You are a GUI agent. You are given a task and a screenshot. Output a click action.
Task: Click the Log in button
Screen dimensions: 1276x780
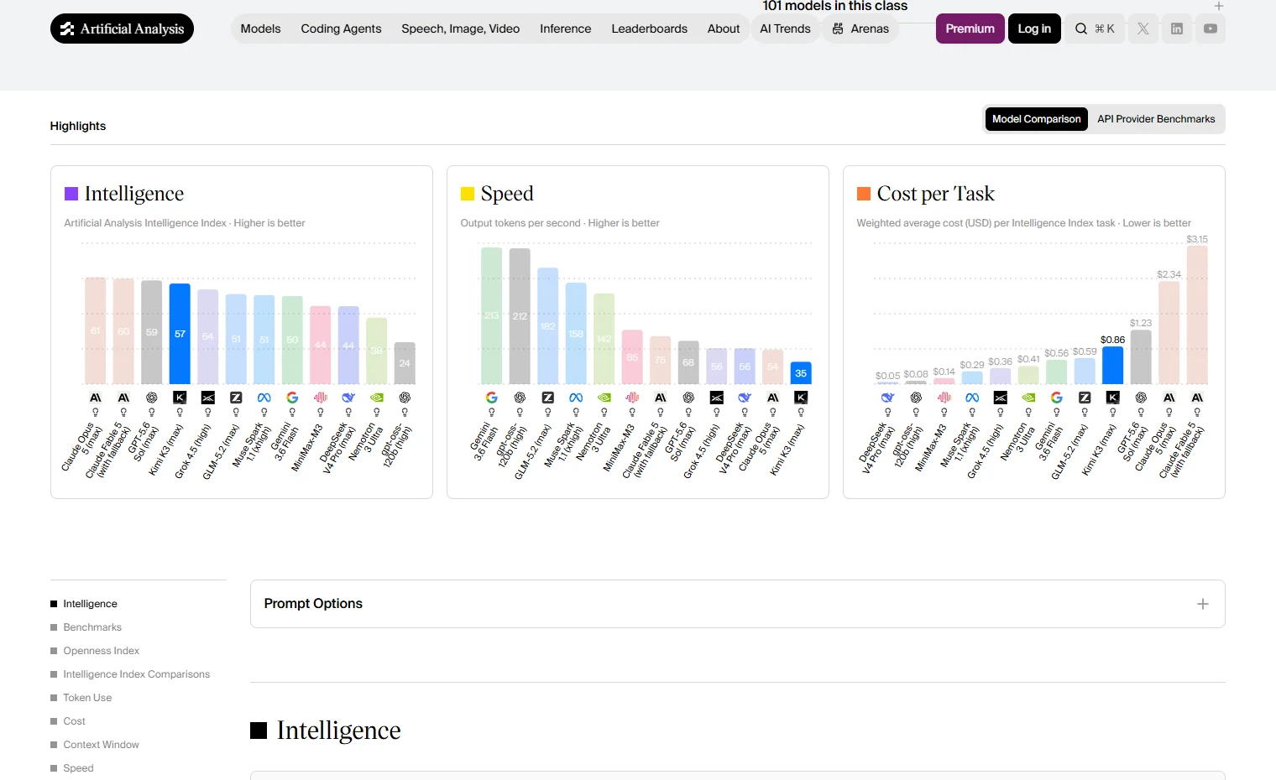pos(1034,29)
